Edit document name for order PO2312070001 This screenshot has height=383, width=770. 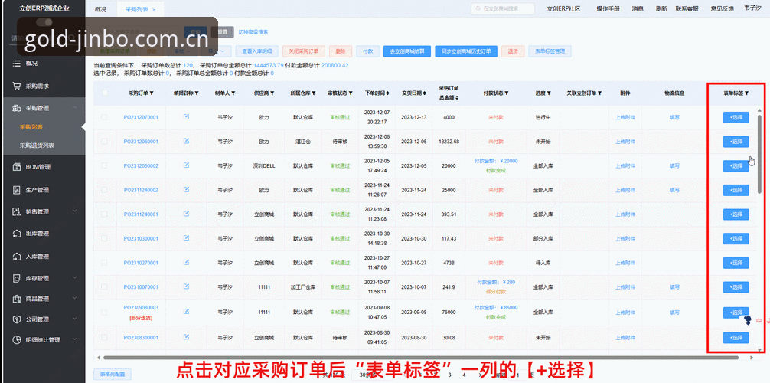coord(186,117)
